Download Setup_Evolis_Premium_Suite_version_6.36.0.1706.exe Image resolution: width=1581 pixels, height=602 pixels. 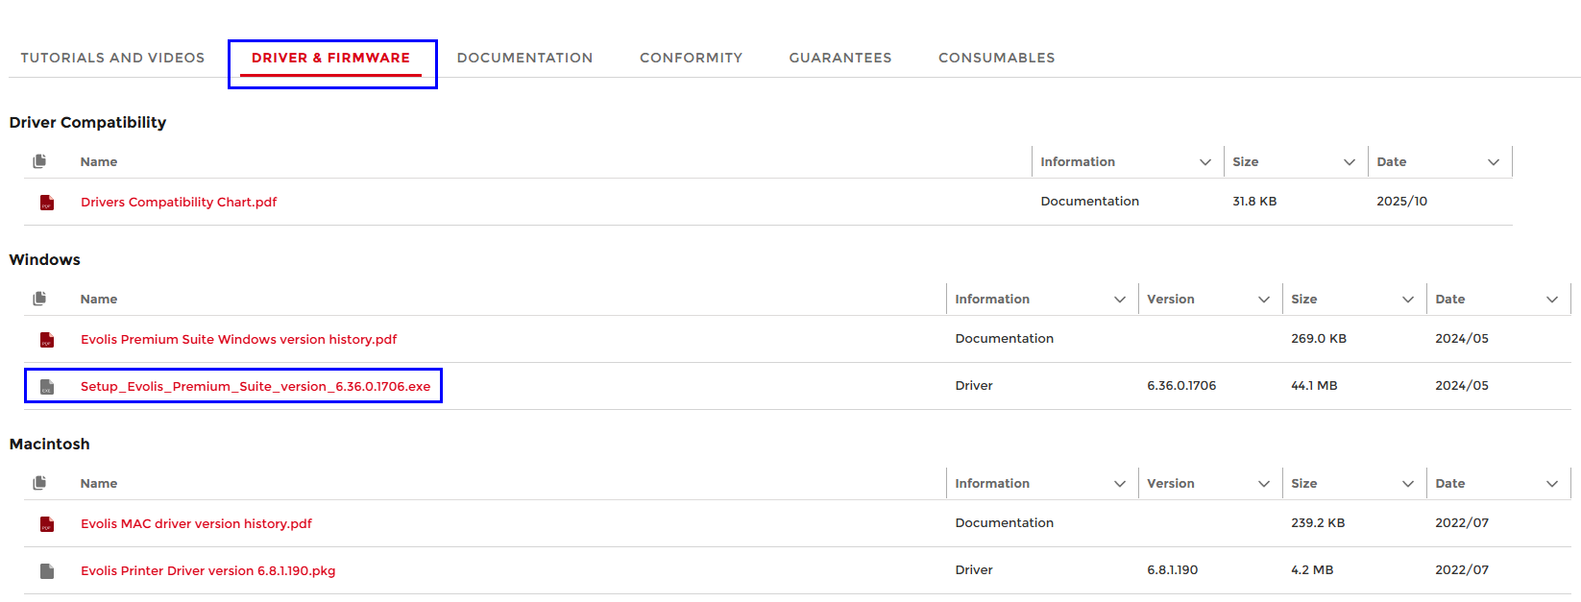coord(255,387)
